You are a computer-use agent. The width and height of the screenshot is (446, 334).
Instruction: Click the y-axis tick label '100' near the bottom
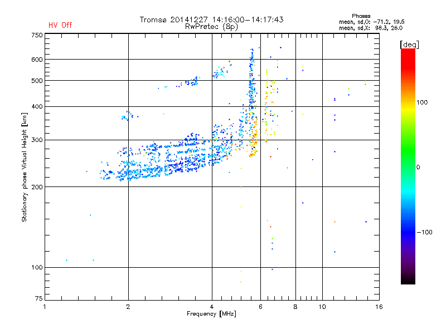pos(37,267)
